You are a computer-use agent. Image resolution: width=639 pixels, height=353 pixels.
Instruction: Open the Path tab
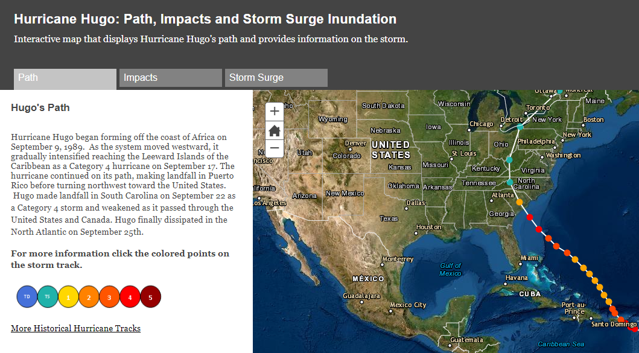coord(65,78)
